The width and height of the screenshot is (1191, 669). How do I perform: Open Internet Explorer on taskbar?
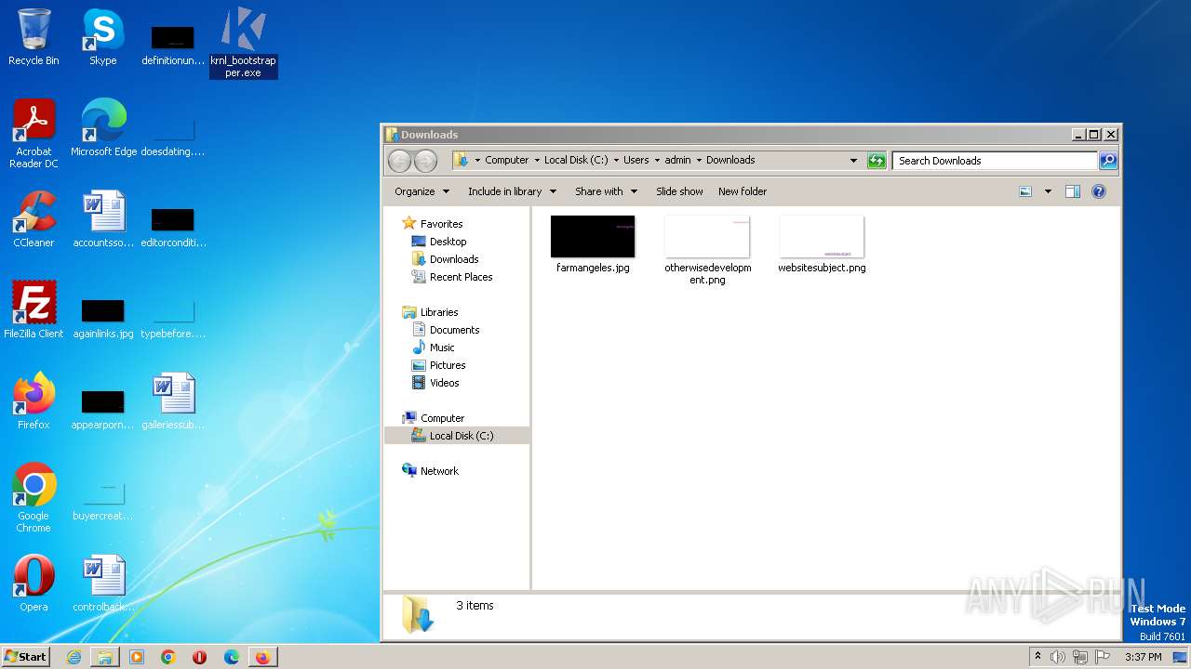74,657
